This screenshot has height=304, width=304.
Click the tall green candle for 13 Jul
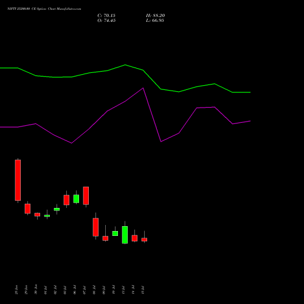pyautogui.click(x=125, y=235)
